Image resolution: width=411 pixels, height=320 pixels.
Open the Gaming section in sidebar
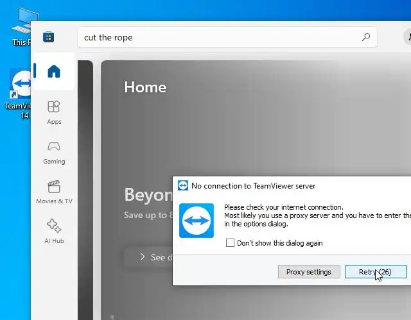[54, 153]
